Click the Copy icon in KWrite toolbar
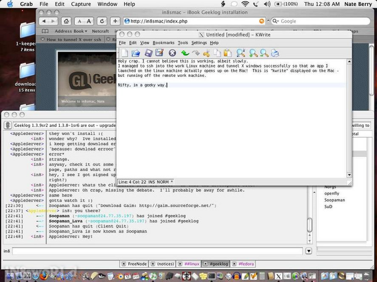The width and height of the screenshot is (377, 282). pyautogui.click(x=218, y=53)
